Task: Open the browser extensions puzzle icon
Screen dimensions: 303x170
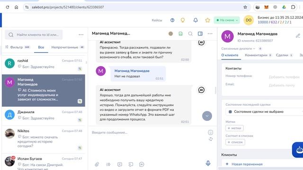Action: tap(293, 7)
